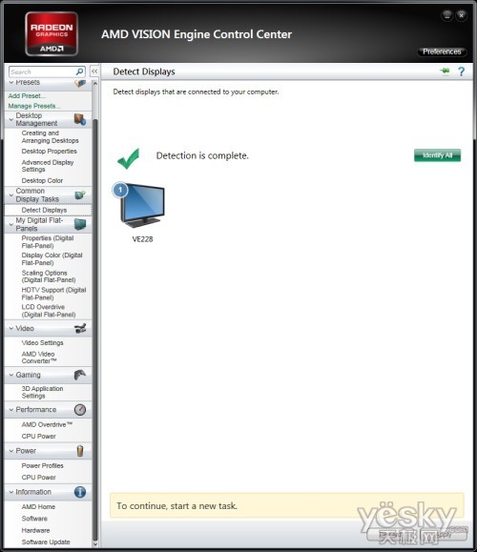Open the Preferences menu
The width and height of the screenshot is (477, 552).
point(442,51)
